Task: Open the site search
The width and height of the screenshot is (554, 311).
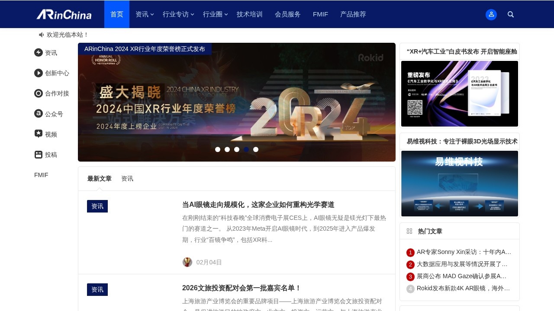Action: tap(511, 14)
